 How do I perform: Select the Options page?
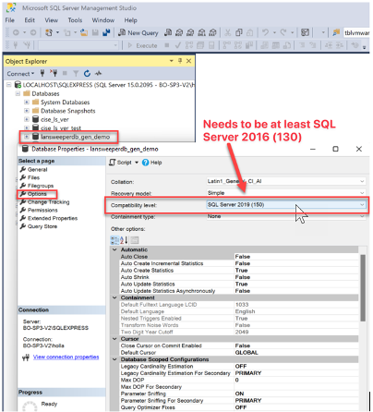point(37,194)
